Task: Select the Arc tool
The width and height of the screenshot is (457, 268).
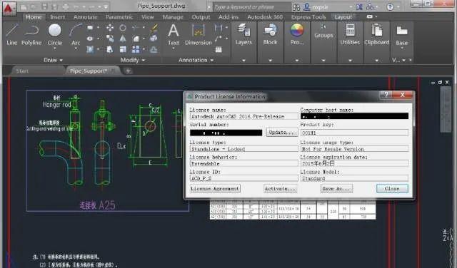Action: pos(76,35)
